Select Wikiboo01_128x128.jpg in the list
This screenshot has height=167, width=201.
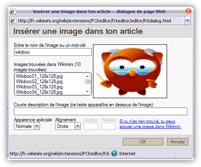(39, 76)
